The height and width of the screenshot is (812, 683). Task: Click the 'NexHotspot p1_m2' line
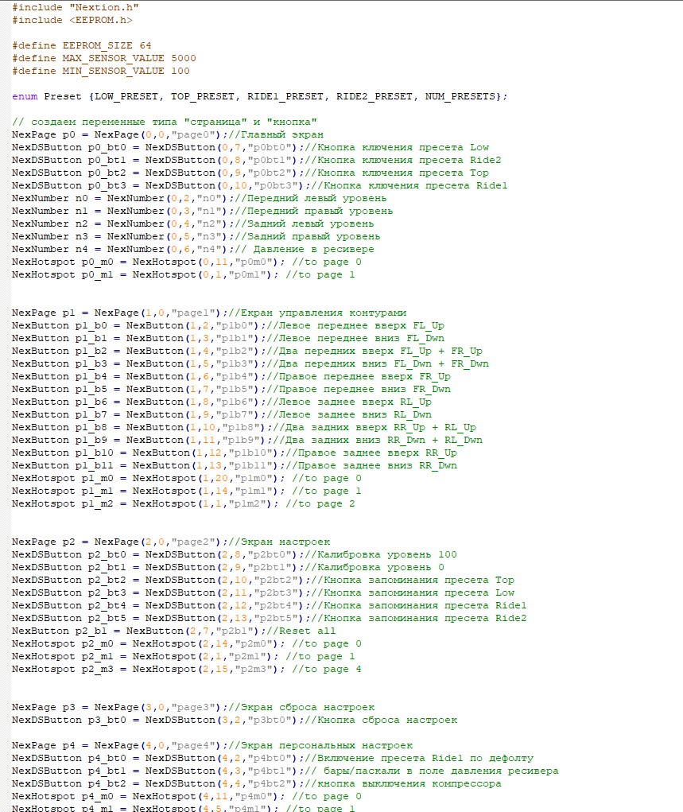point(184,504)
